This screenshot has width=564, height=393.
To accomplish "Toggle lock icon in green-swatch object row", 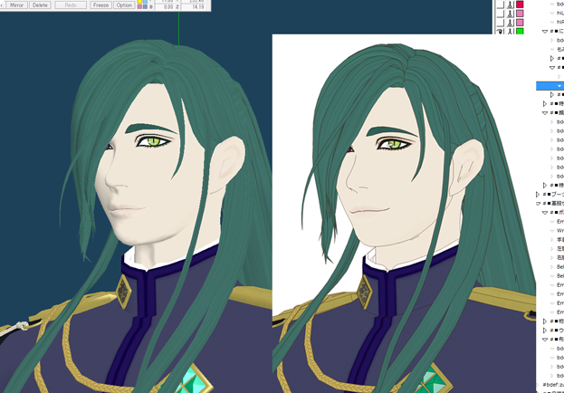I will [510, 32].
